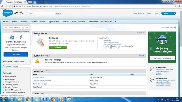182x102 pixels.
Task: Open the Sumit Goyal user dropdown
Action: pos(138,13)
